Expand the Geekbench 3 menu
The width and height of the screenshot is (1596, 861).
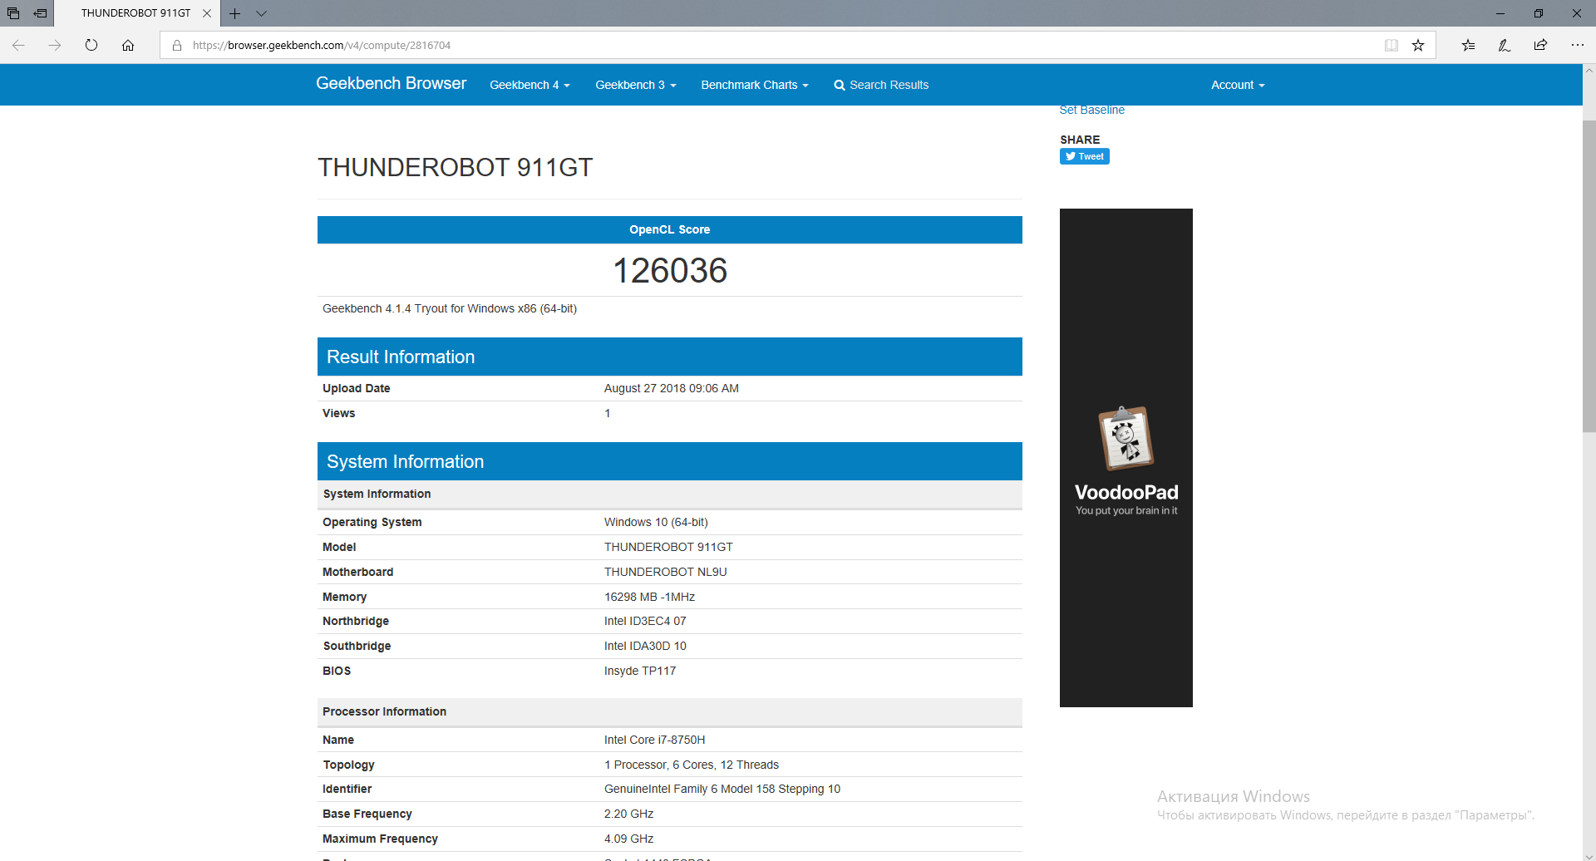point(636,85)
